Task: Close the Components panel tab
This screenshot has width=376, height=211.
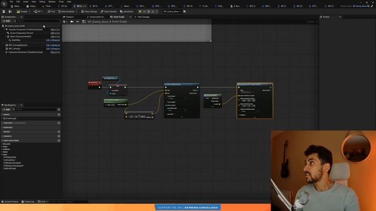Action: (21, 17)
